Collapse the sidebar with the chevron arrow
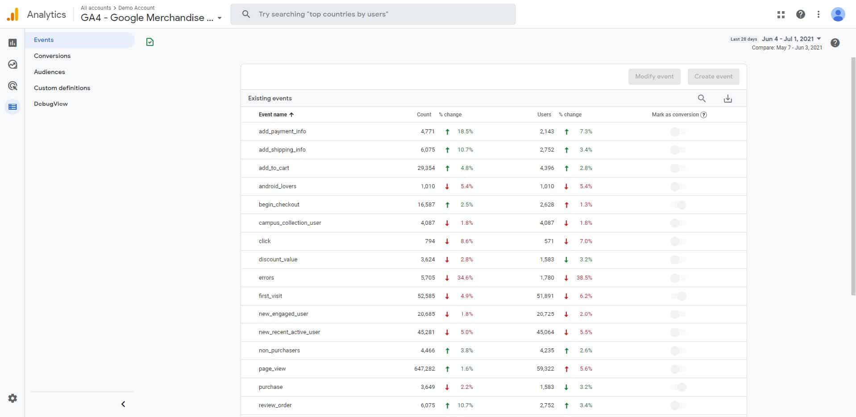The height and width of the screenshot is (417, 856). tap(123, 404)
